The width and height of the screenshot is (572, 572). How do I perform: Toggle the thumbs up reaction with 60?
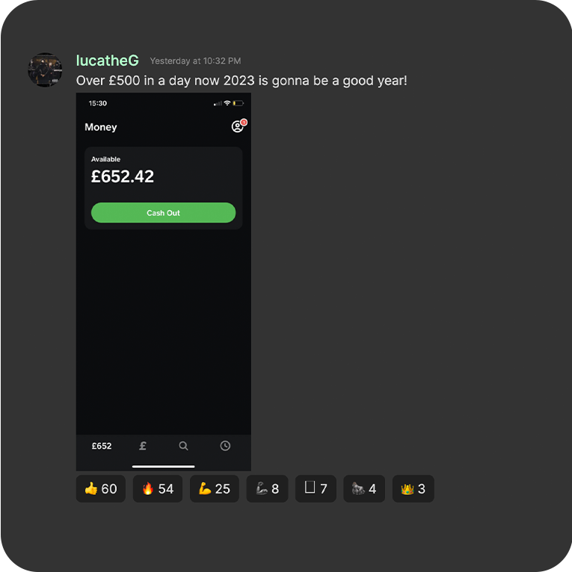(x=101, y=488)
